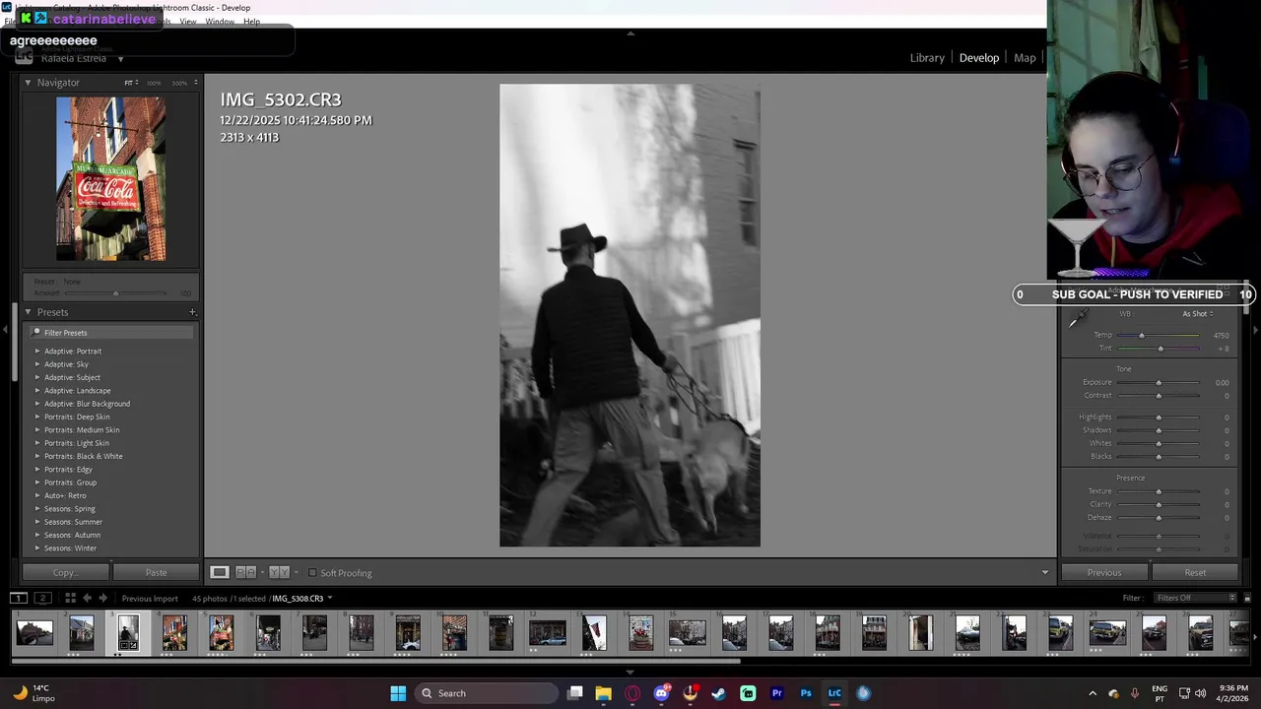Open the Filters Off dropdown

coord(1196,598)
